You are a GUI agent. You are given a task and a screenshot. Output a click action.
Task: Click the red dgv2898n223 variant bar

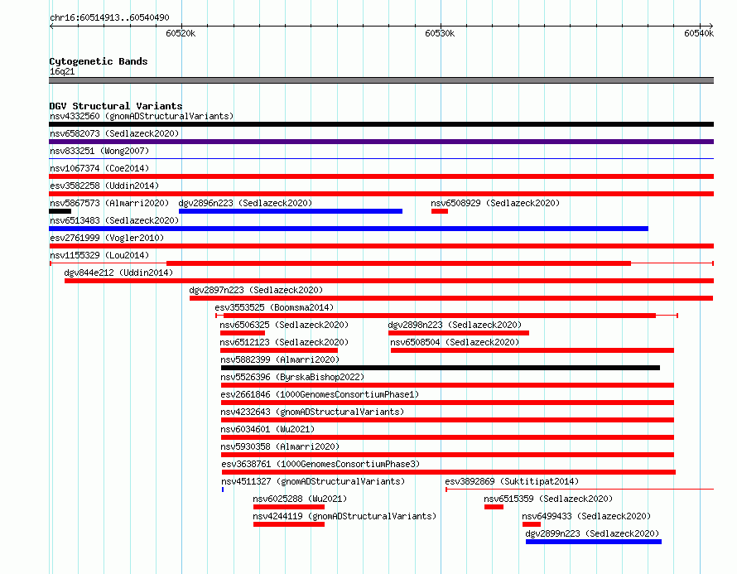(459, 333)
